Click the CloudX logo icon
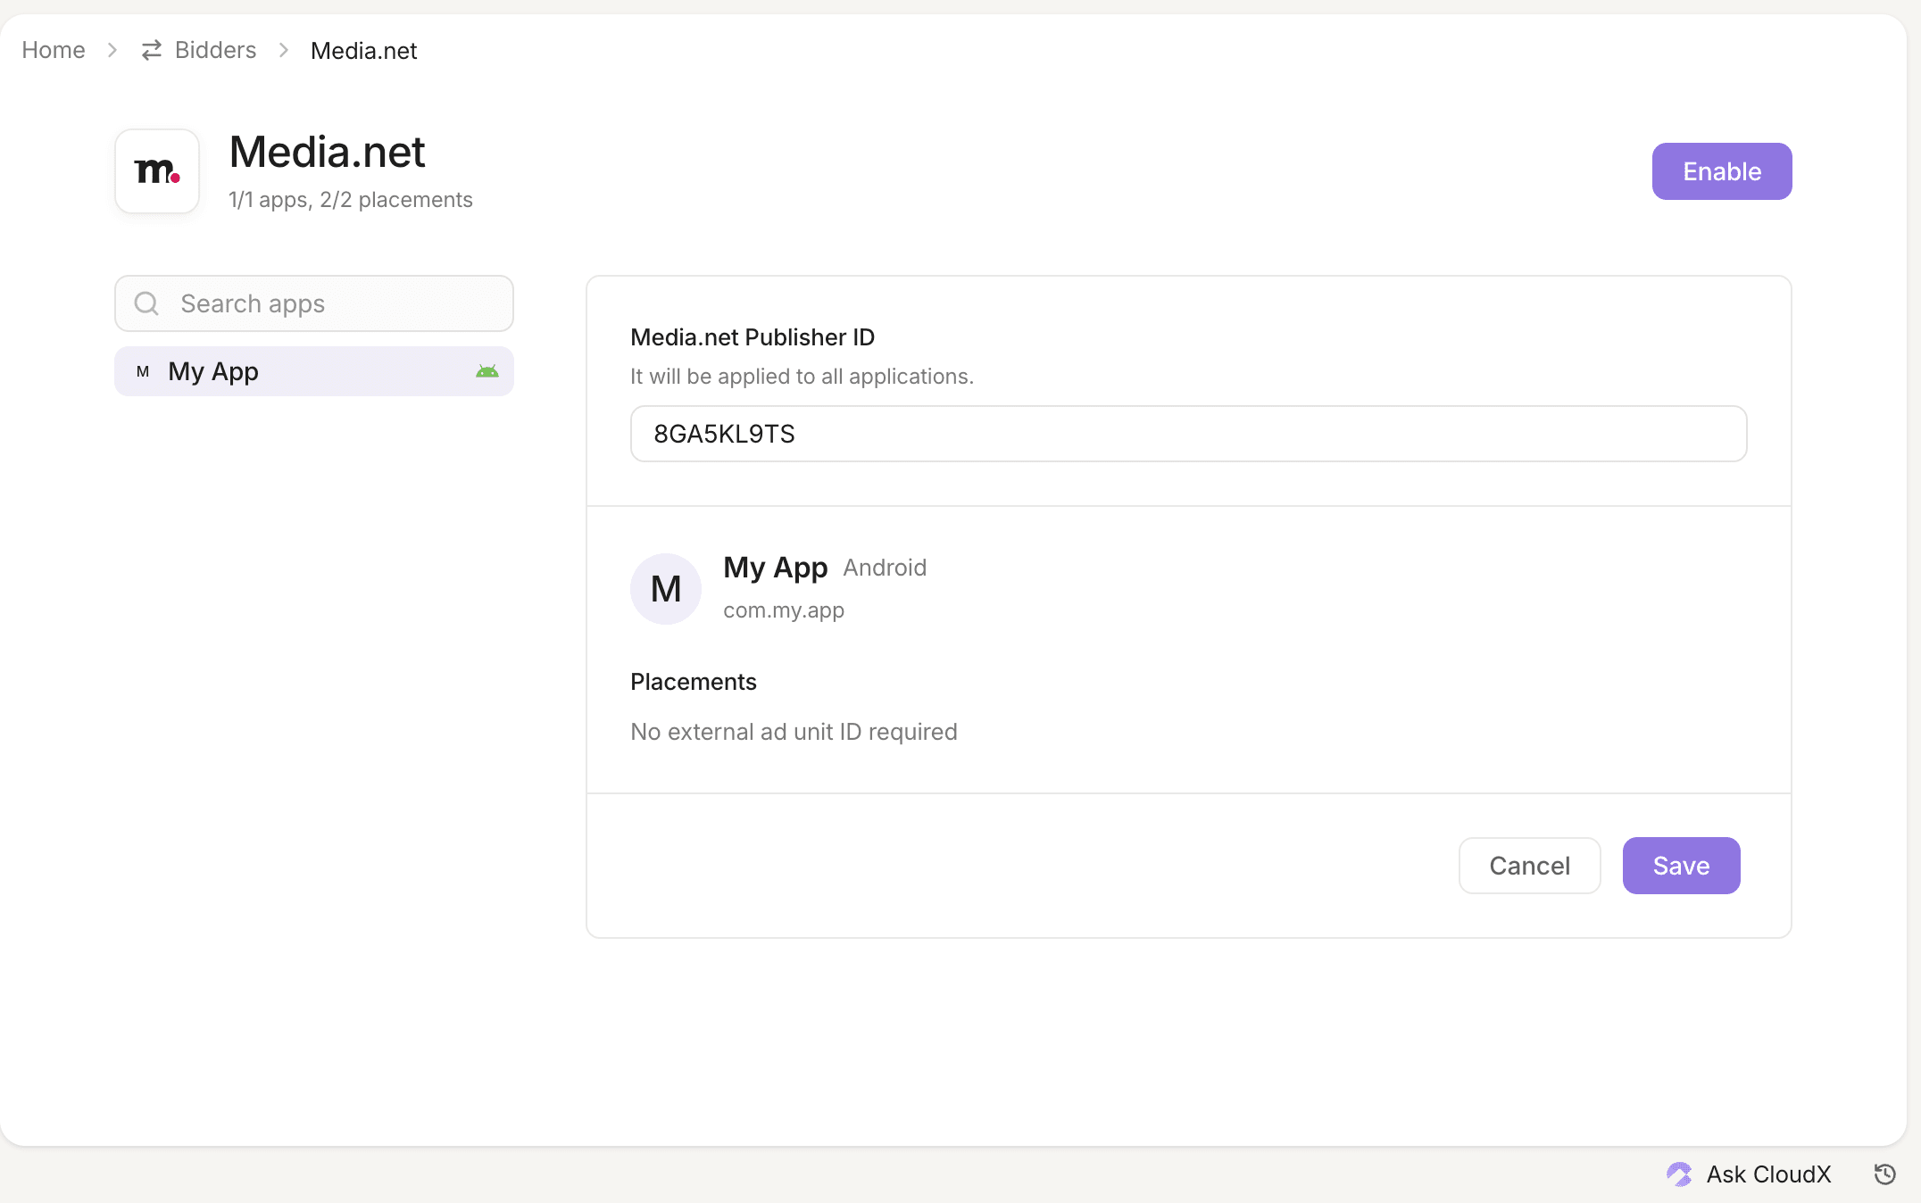 pos(1679,1174)
